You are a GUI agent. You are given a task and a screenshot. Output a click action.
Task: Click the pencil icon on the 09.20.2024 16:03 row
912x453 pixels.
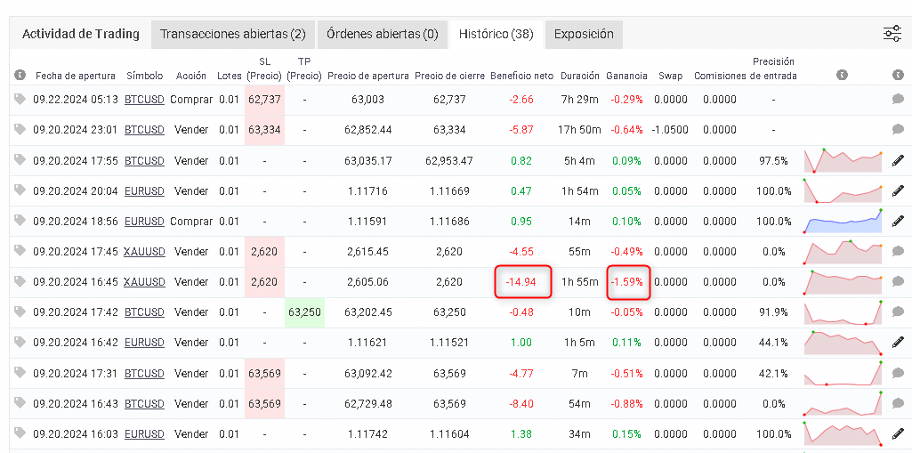(x=898, y=433)
